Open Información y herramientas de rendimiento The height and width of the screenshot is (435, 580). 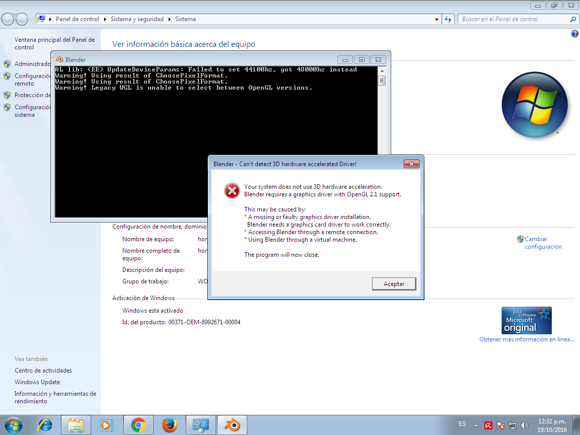click(55, 397)
